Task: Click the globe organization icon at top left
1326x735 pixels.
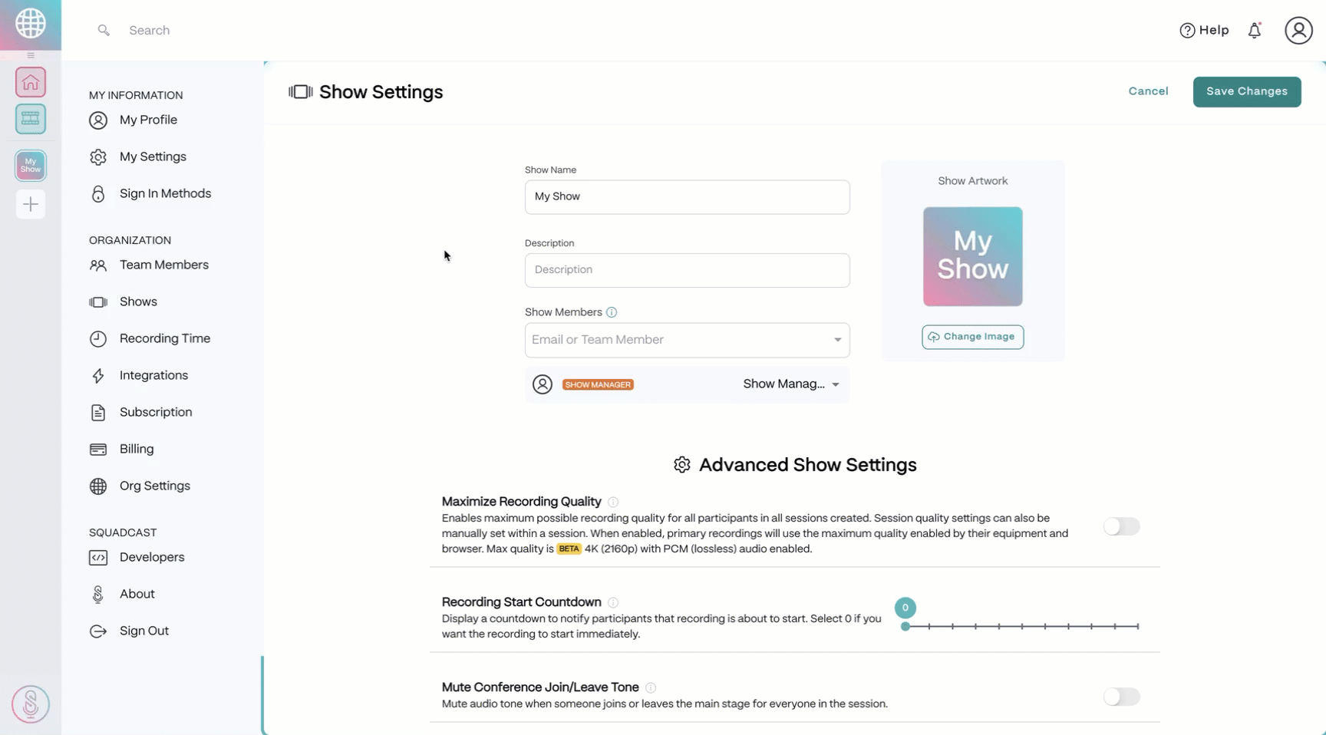Action: [x=31, y=24]
